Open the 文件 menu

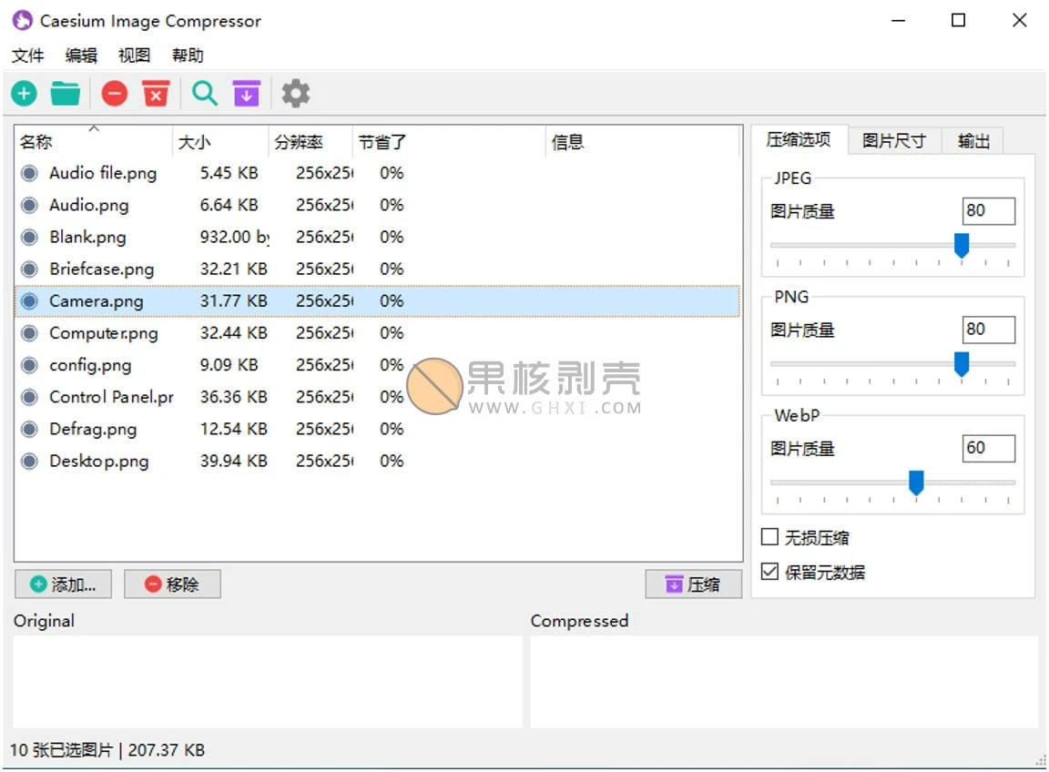[28, 56]
